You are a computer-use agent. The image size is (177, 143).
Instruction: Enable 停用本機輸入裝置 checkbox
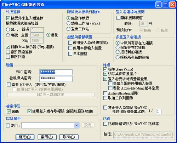coord(70,48)
